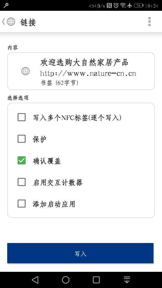Tap the 链接 page title
Viewport: 162px width, 288px height.
28,22
